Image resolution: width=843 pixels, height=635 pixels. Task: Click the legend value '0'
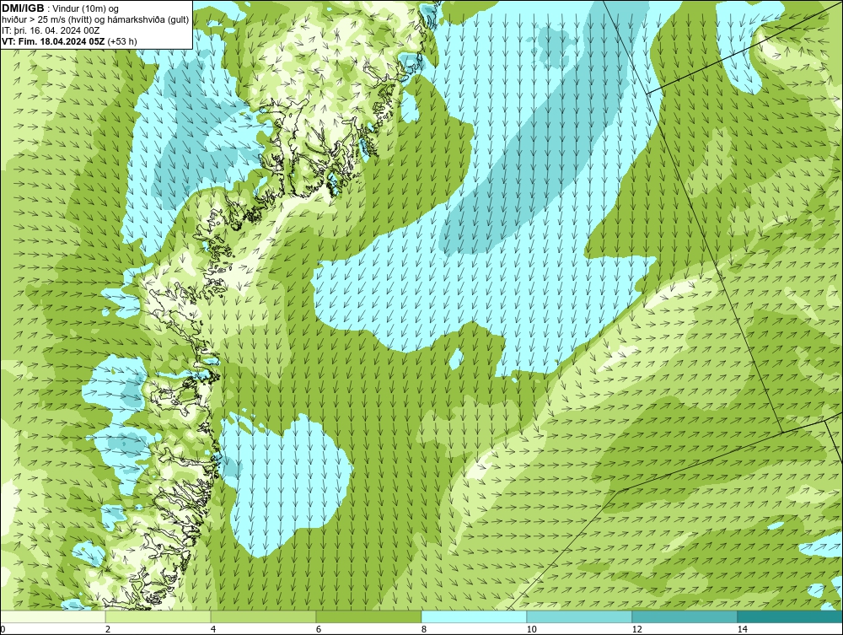click(3, 629)
